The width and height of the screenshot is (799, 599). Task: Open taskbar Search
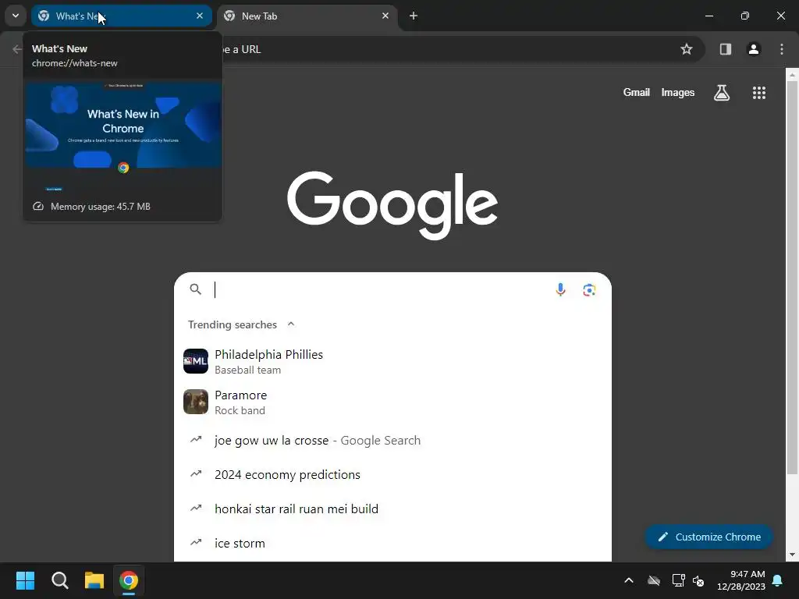coord(59,580)
